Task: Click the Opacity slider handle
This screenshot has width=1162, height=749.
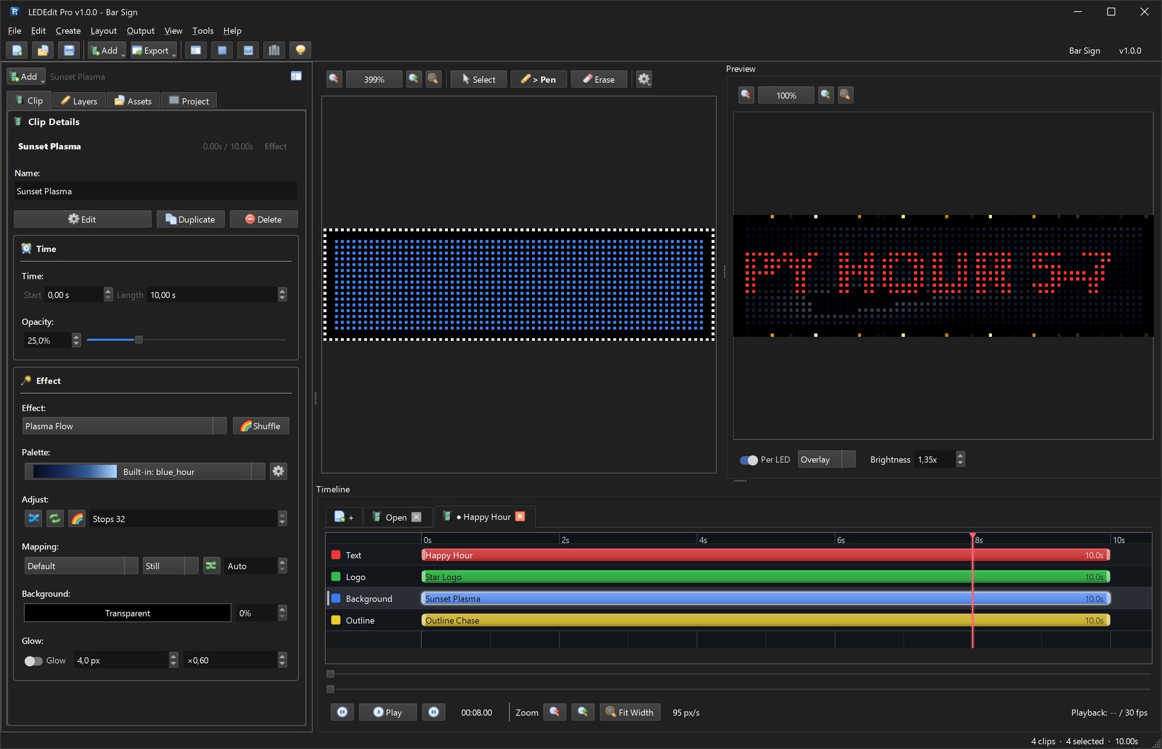Action: [139, 340]
